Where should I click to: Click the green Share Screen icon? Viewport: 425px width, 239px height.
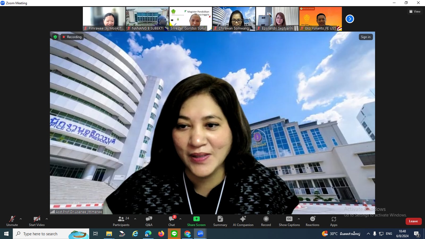pos(196,219)
